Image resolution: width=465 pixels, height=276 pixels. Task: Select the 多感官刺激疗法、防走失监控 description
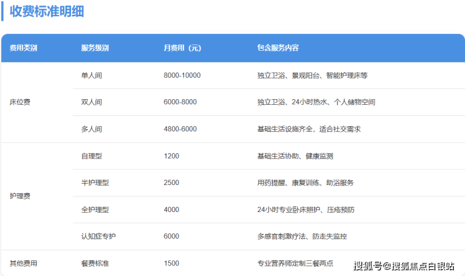pyautogui.click(x=302, y=236)
